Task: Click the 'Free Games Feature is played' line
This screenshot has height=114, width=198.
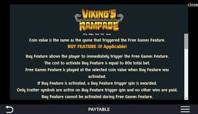Action: click(97, 70)
